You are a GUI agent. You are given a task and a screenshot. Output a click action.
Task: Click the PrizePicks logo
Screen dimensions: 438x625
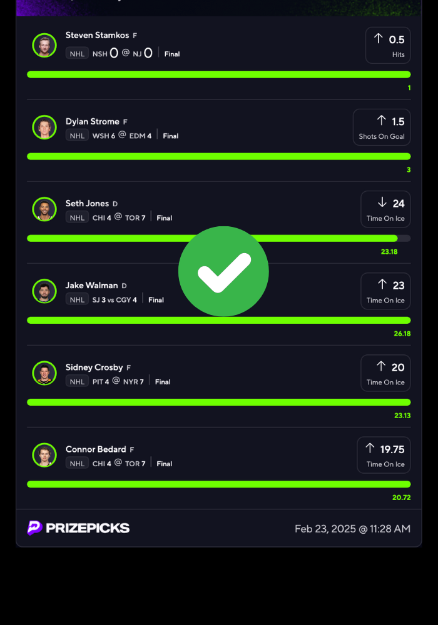[x=78, y=527]
